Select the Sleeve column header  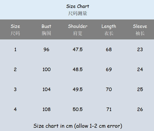(x=140, y=26)
